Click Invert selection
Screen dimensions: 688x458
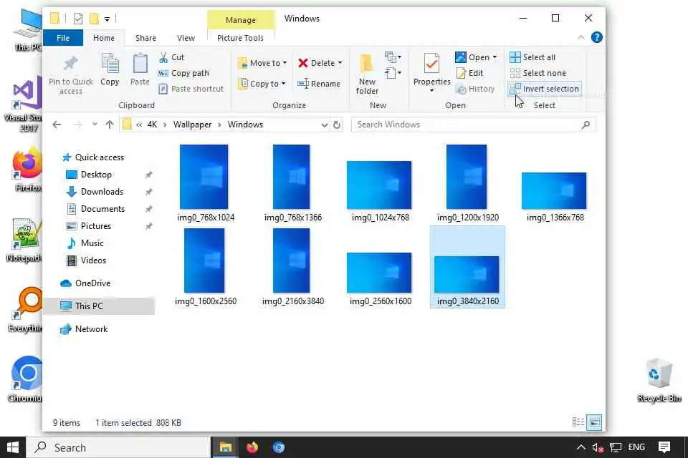(x=545, y=89)
